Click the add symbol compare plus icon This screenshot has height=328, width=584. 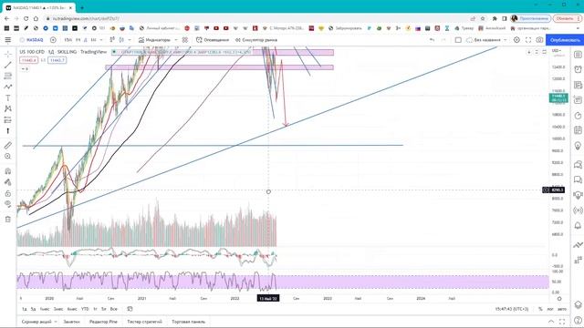[53, 40]
